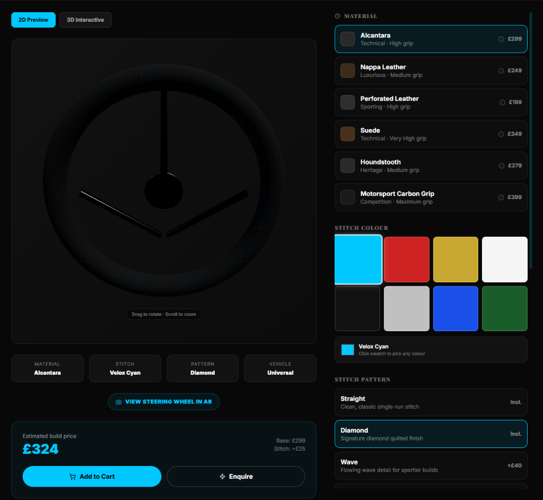
Task: Choose Wave stitch pattern
Action: click(x=431, y=465)
